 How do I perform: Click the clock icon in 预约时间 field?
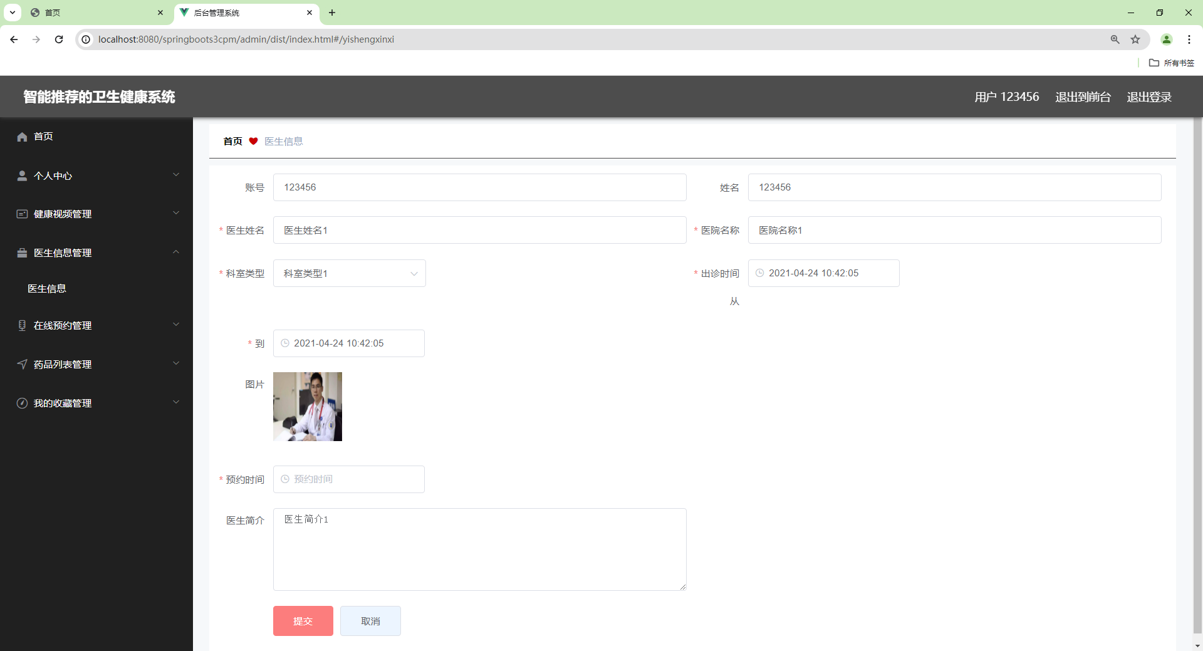286,479
